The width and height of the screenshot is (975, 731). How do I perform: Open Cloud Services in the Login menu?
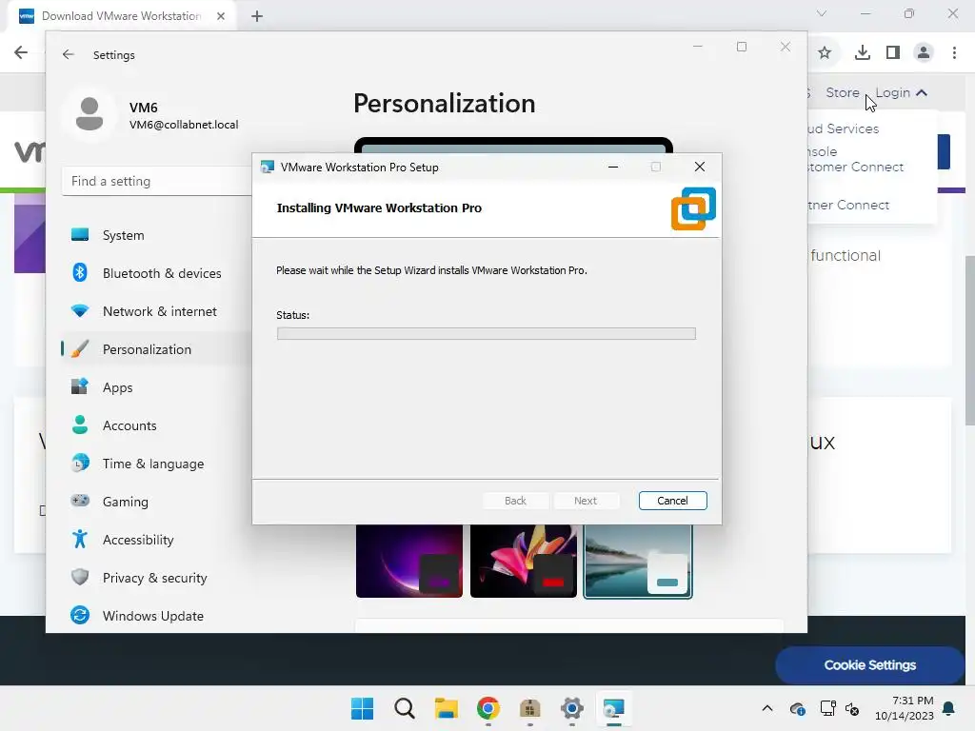(x=844, y=128)
